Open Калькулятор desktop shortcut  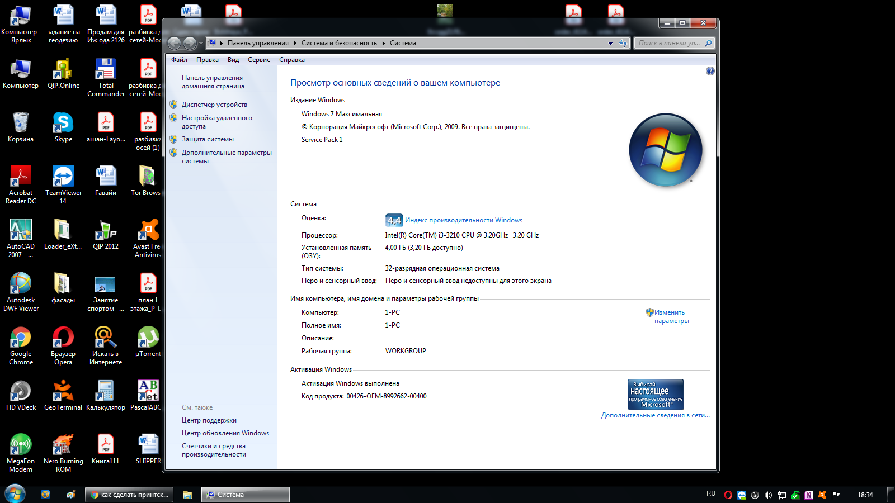coord(106,396)
